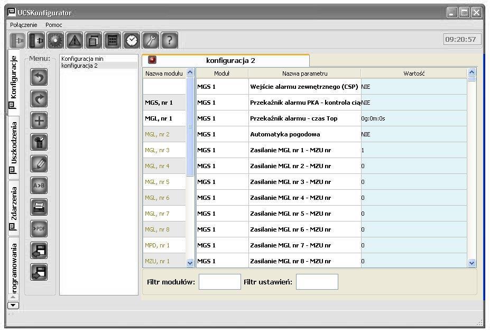Select module MGL, nr 8

pos(164,229)
